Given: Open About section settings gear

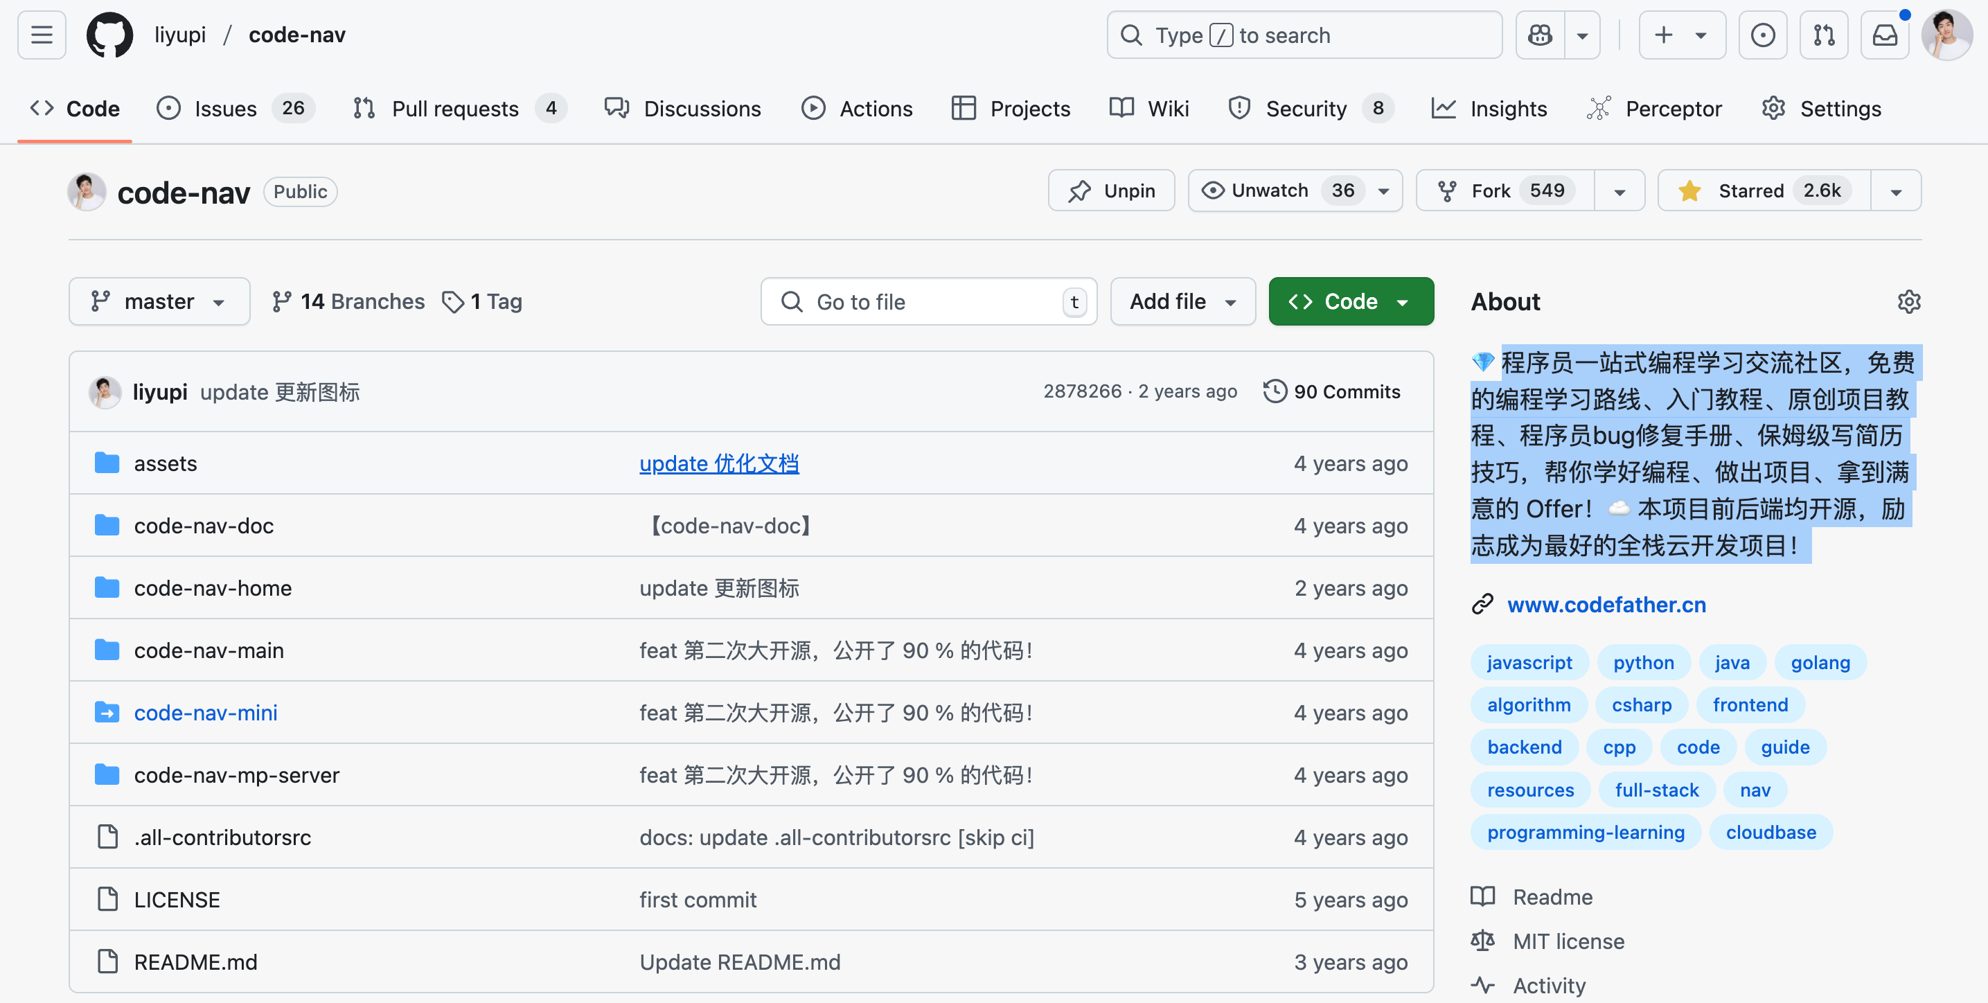Looking at the screenshot, I should [1908, 302].
